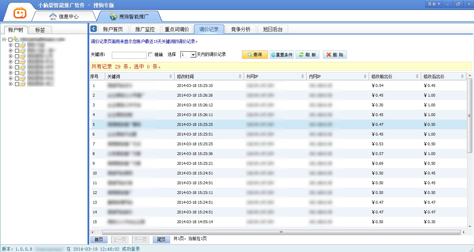
Task: Go to the 推广监控 tab
Action: tap(145, 29)
